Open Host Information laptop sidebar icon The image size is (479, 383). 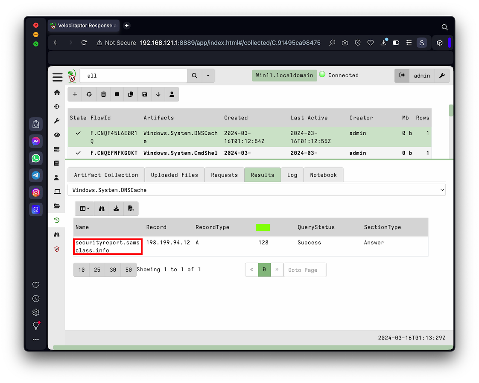point(57,191)
